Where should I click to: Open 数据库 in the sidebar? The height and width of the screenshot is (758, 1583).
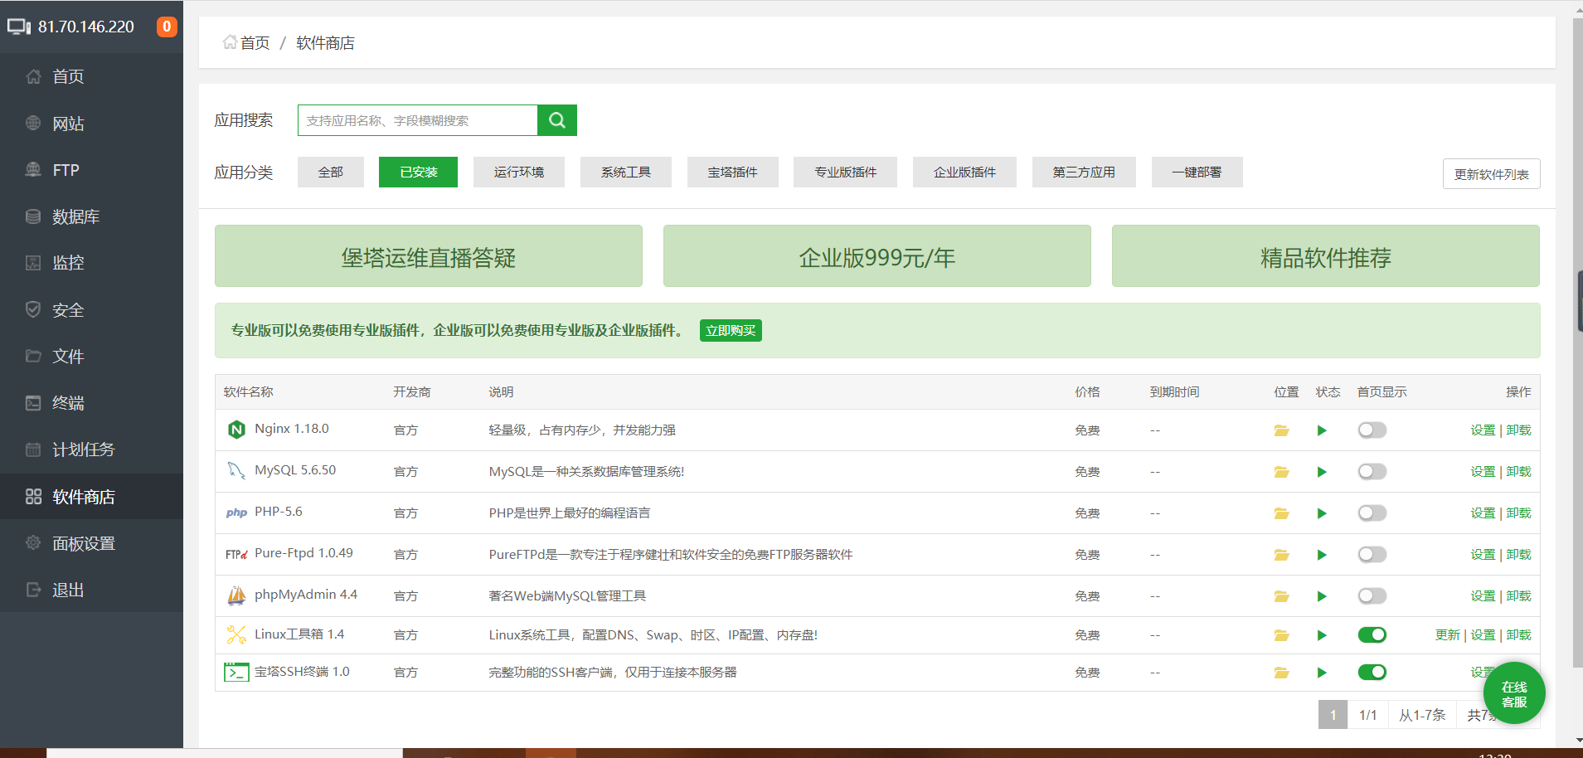[x=91, y=216]
